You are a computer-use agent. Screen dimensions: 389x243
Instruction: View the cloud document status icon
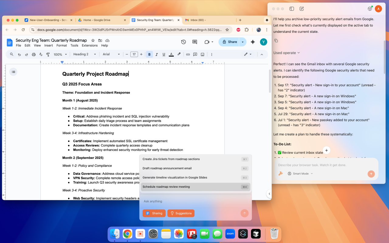(107, 40)
